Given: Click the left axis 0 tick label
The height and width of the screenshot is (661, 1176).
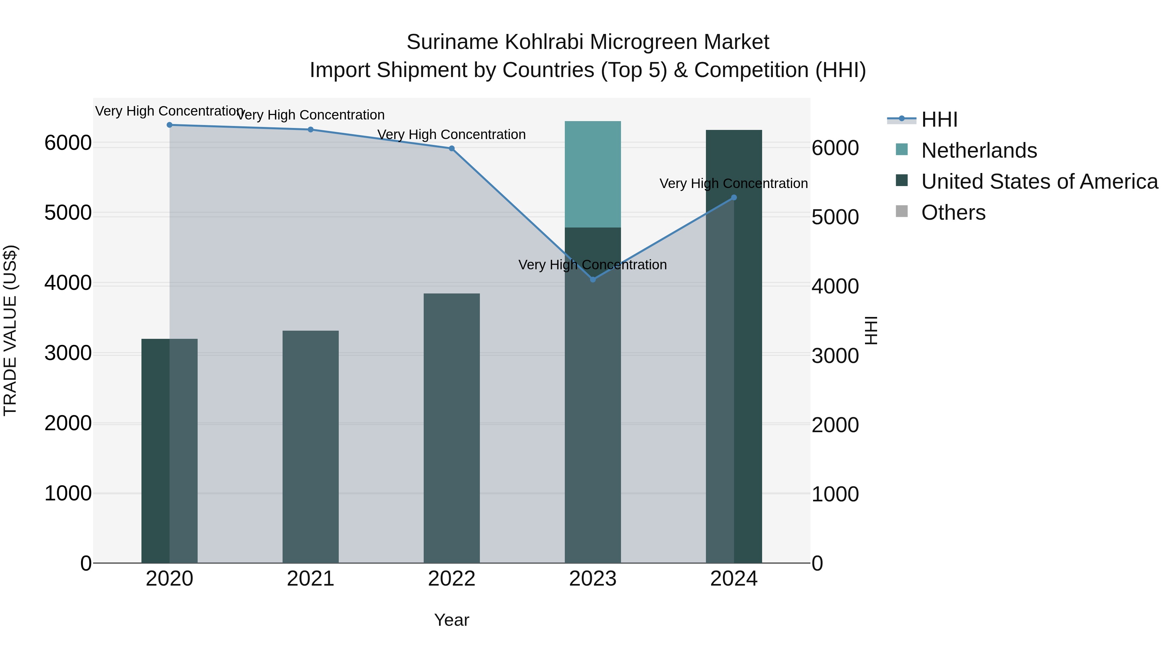Looking at the screenshot, I should (86, 563).
